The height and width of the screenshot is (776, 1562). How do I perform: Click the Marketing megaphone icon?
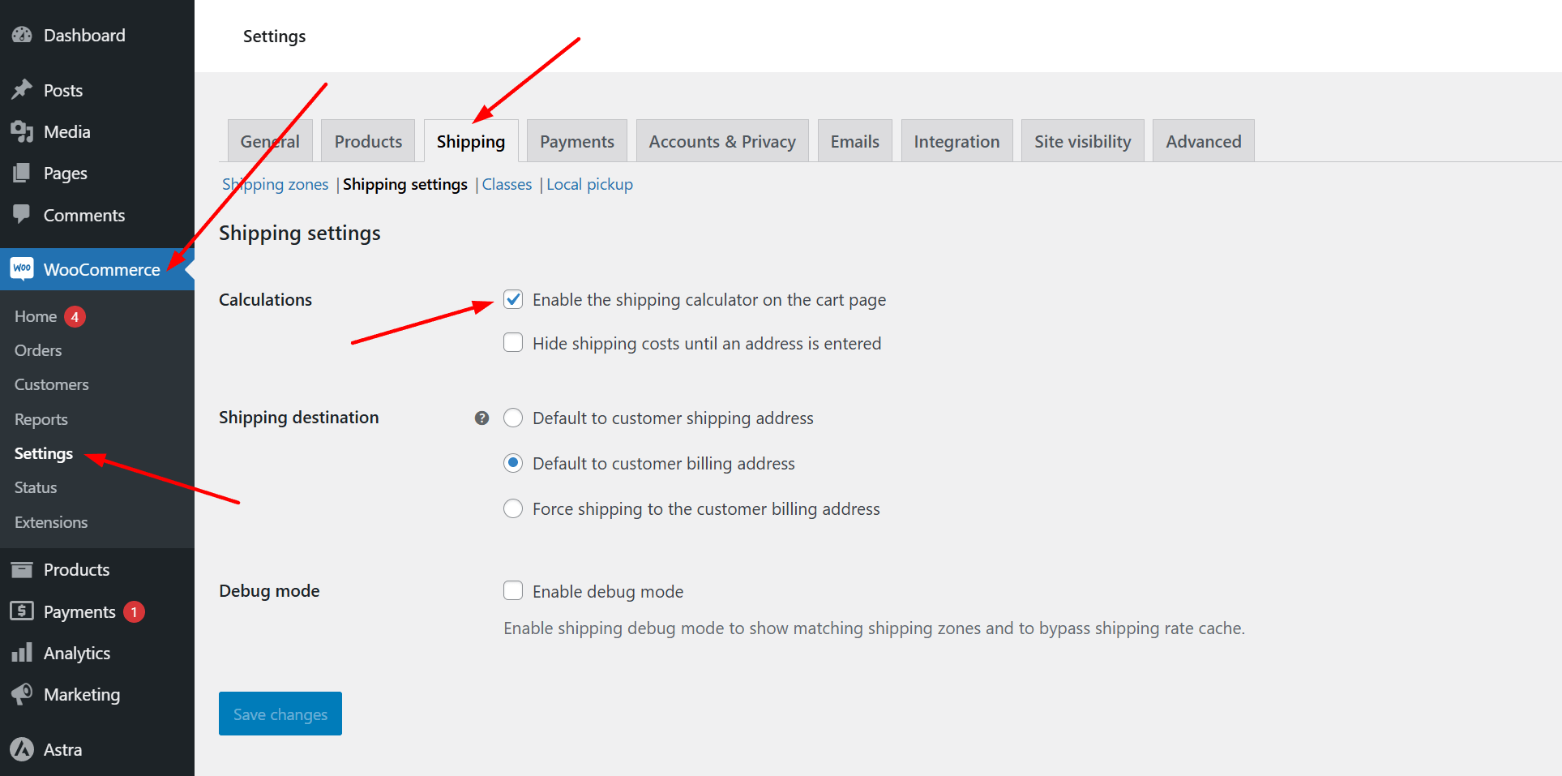coord(22,694)
